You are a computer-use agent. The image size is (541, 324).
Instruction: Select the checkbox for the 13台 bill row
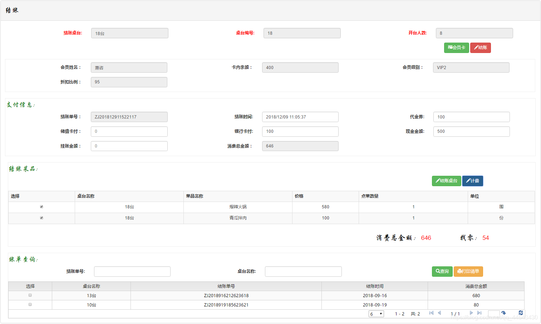[x=30, y=295]
